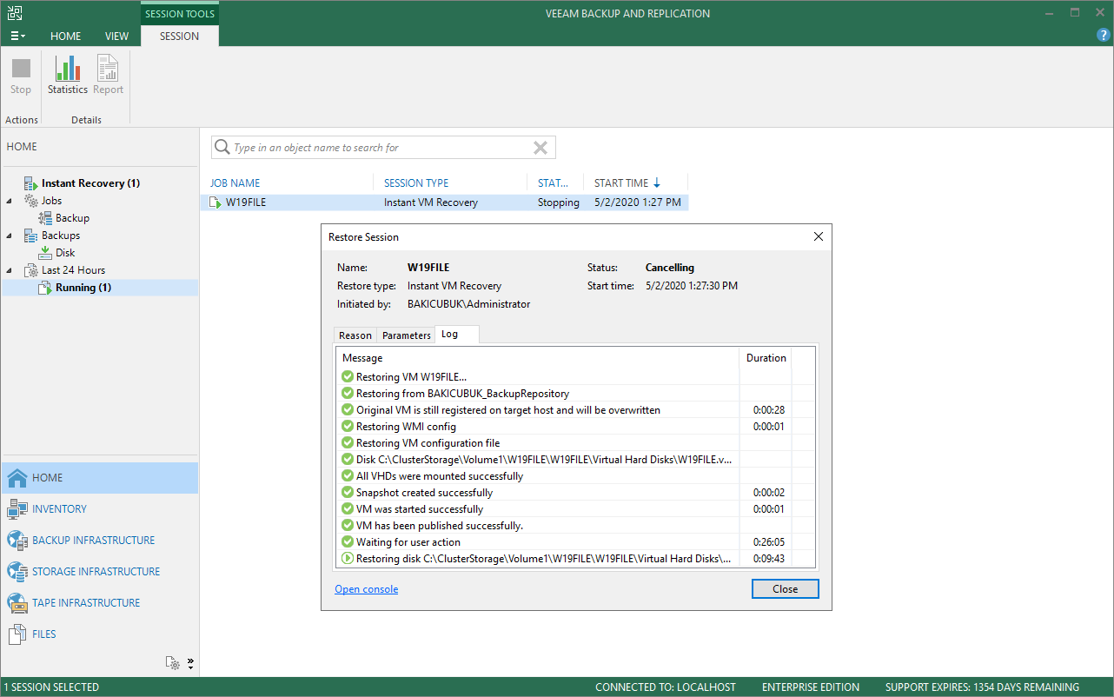The image size is (1114, 697).
Task: Click the Running sessions tree icon
Action: point(46,288)
